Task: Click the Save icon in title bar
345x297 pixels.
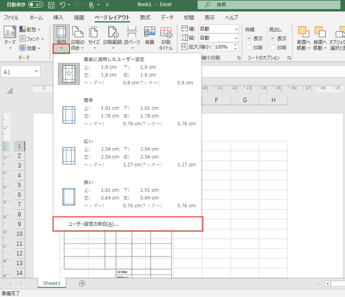Action: [51, 5]
